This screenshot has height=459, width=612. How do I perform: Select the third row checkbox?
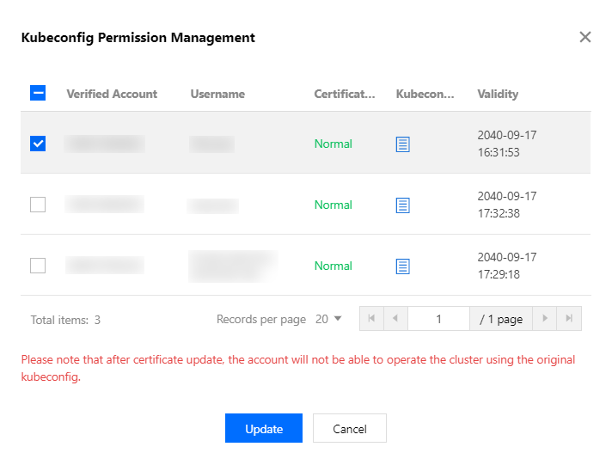38,266
